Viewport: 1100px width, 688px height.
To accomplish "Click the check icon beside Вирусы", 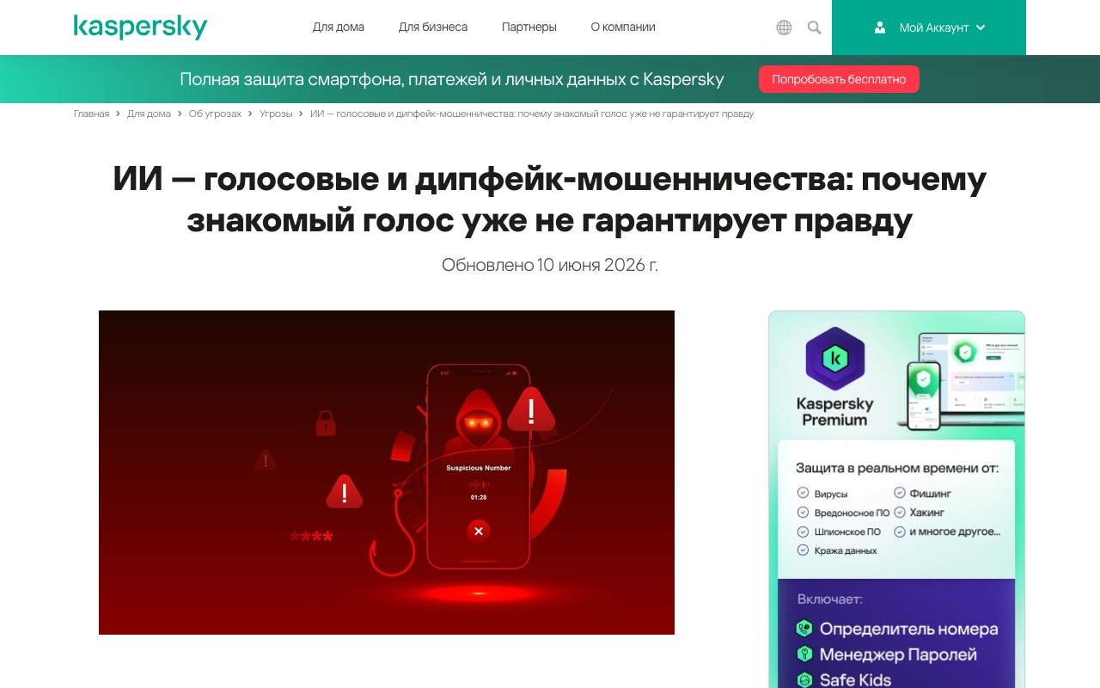I will (803, 493).
